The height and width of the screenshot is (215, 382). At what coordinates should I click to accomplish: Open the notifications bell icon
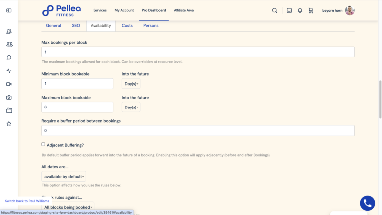pyautogui.click(x=300, y=11)
